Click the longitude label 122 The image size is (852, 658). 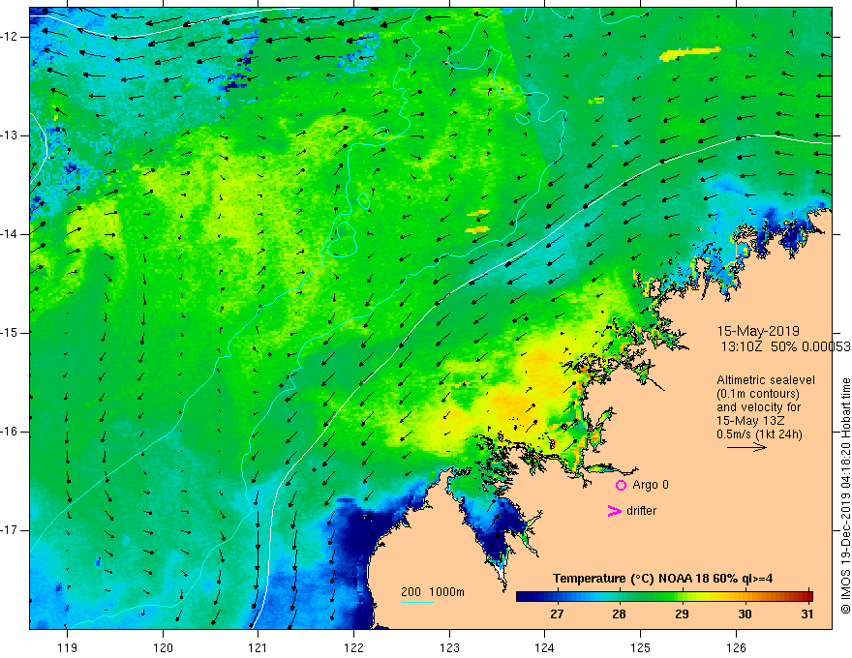click(x=353, y=647)
